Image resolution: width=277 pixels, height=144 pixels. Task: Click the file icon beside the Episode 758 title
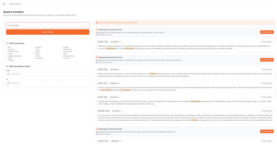(97, 60)
